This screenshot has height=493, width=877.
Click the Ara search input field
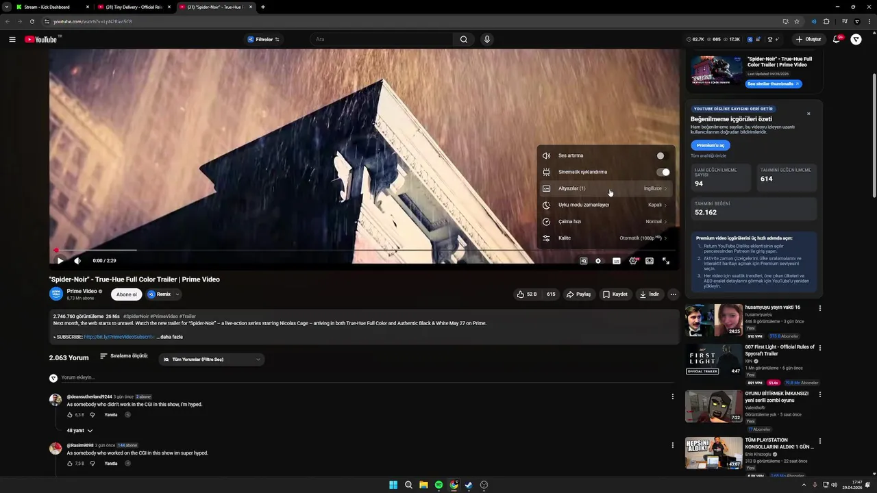(x=382, y=39)
